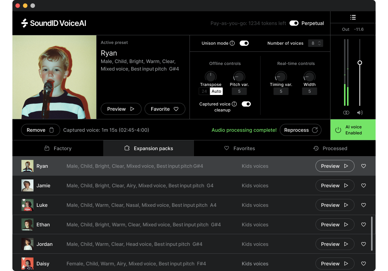Screen dimensions: 388x271
Task: Toggle Captured voice cleanup switch
Action: click(x=246, y=104)
